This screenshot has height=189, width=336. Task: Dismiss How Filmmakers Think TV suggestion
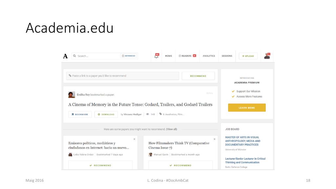(x=214, y=139)
